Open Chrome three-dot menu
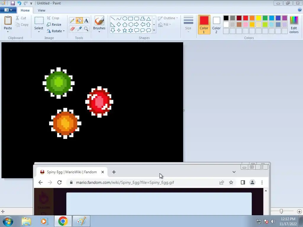Screen dimensions: 303x227 [262, 182]
